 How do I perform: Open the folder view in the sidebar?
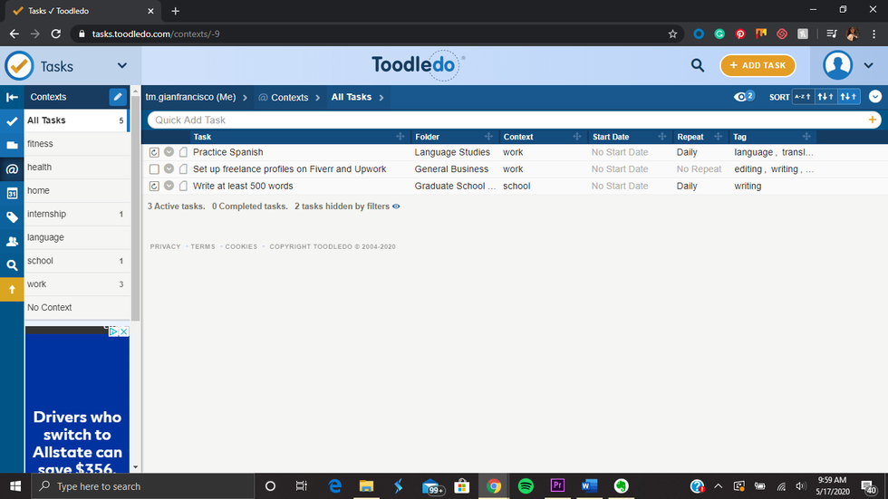12,145
